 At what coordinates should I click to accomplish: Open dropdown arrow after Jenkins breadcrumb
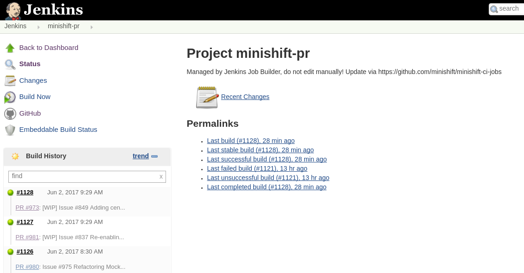[38, 27]
